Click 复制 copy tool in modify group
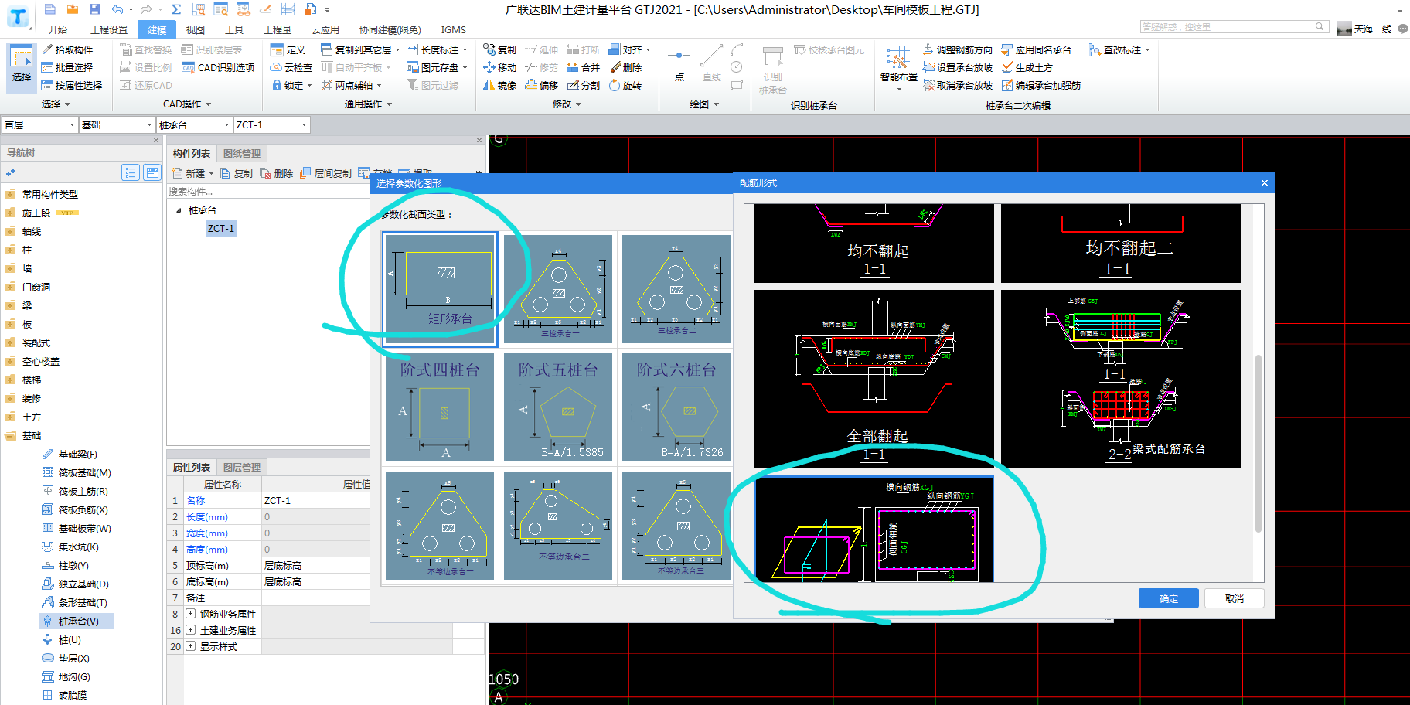The width and height of the screenshot is (1410, 705). 499,49
